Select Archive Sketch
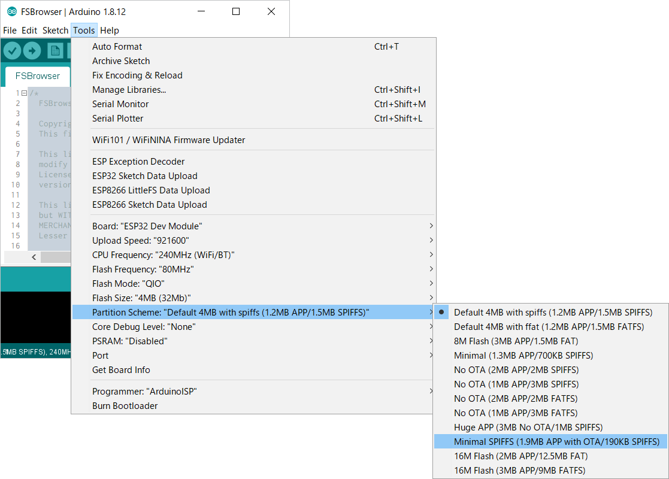 (254, 61)
